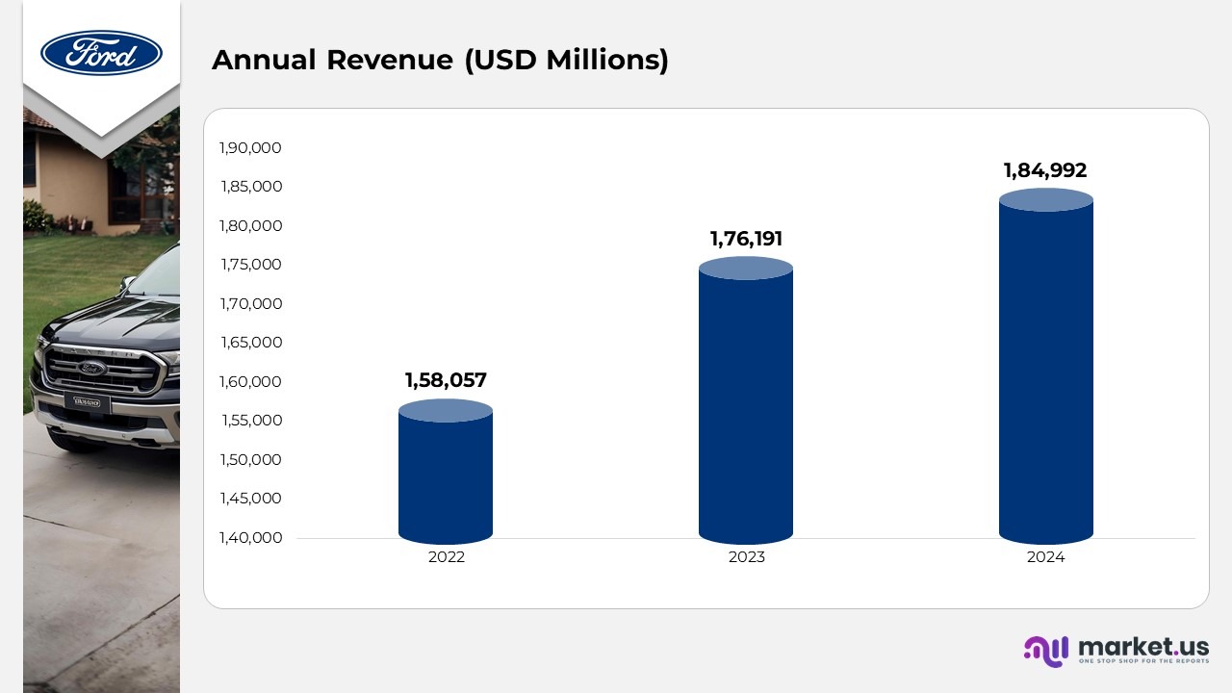This screenshot has width=1232, height=693.
Task: Click the 2022 axis label
Action: (x=446, y=557)
